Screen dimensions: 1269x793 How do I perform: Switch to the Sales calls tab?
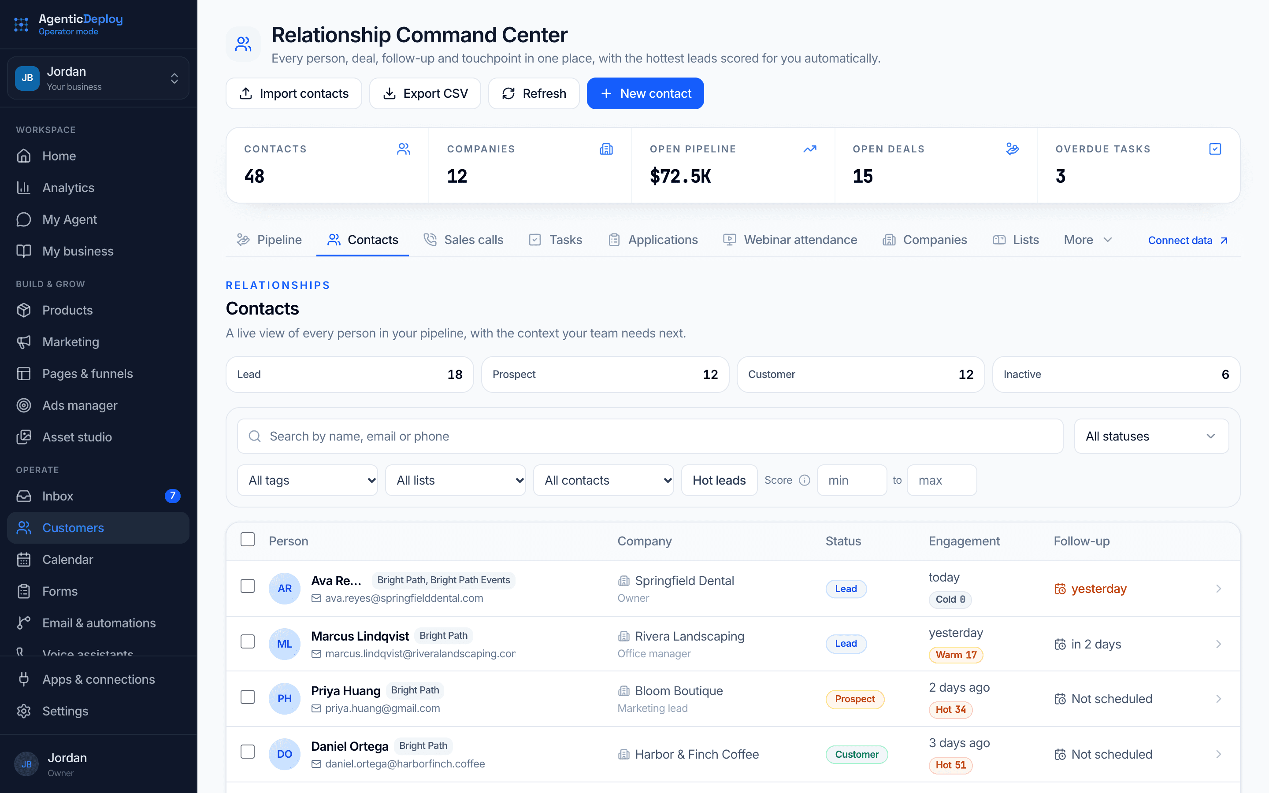464,240
